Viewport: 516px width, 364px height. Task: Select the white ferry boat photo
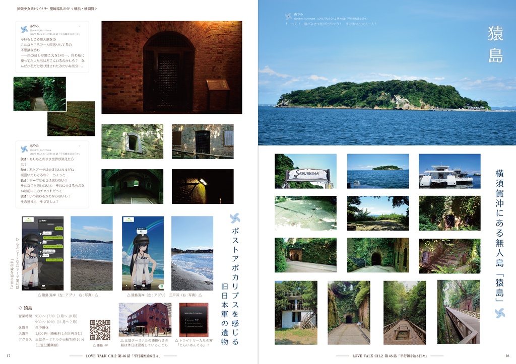coord(449,171)
